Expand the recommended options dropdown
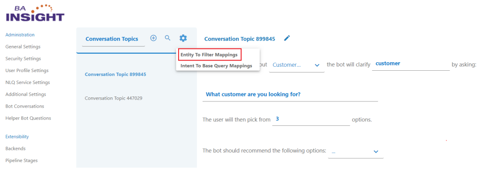 pos(355,152)
